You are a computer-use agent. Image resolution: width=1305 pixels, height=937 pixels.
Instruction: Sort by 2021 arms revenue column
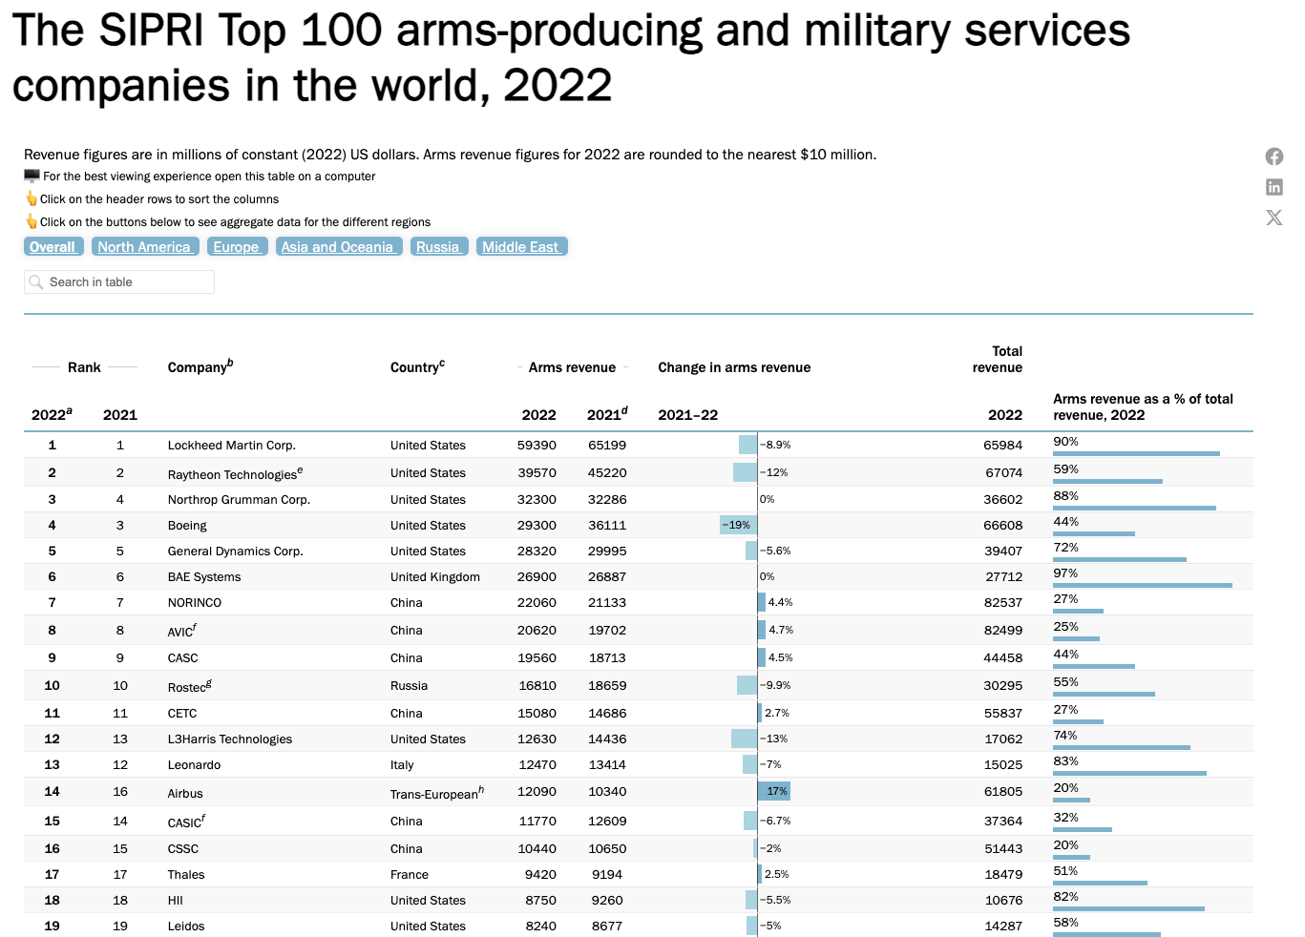605,414
